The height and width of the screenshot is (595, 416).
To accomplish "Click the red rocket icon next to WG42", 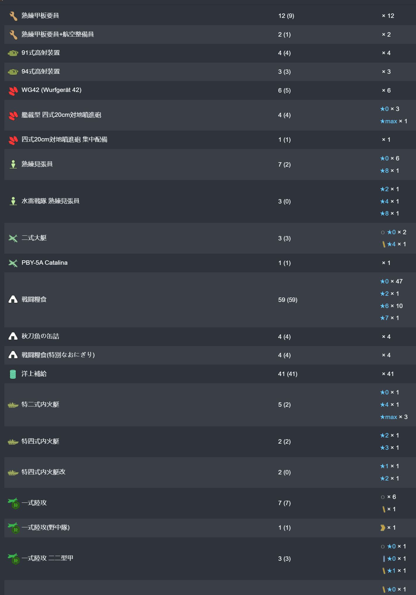I will (13, 90).
